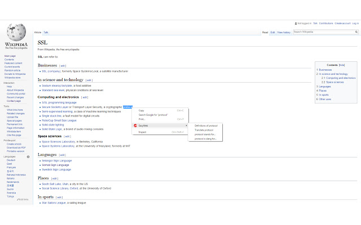Screen dimensions: 361x225
Task: Jump to 1 Businesses in Contents
Action: 324,70
